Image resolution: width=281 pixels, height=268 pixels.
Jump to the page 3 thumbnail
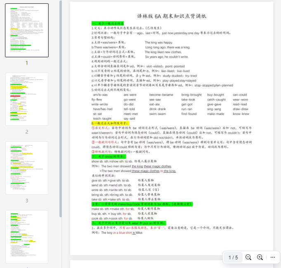pyautogui.click(x=26, y=168)
